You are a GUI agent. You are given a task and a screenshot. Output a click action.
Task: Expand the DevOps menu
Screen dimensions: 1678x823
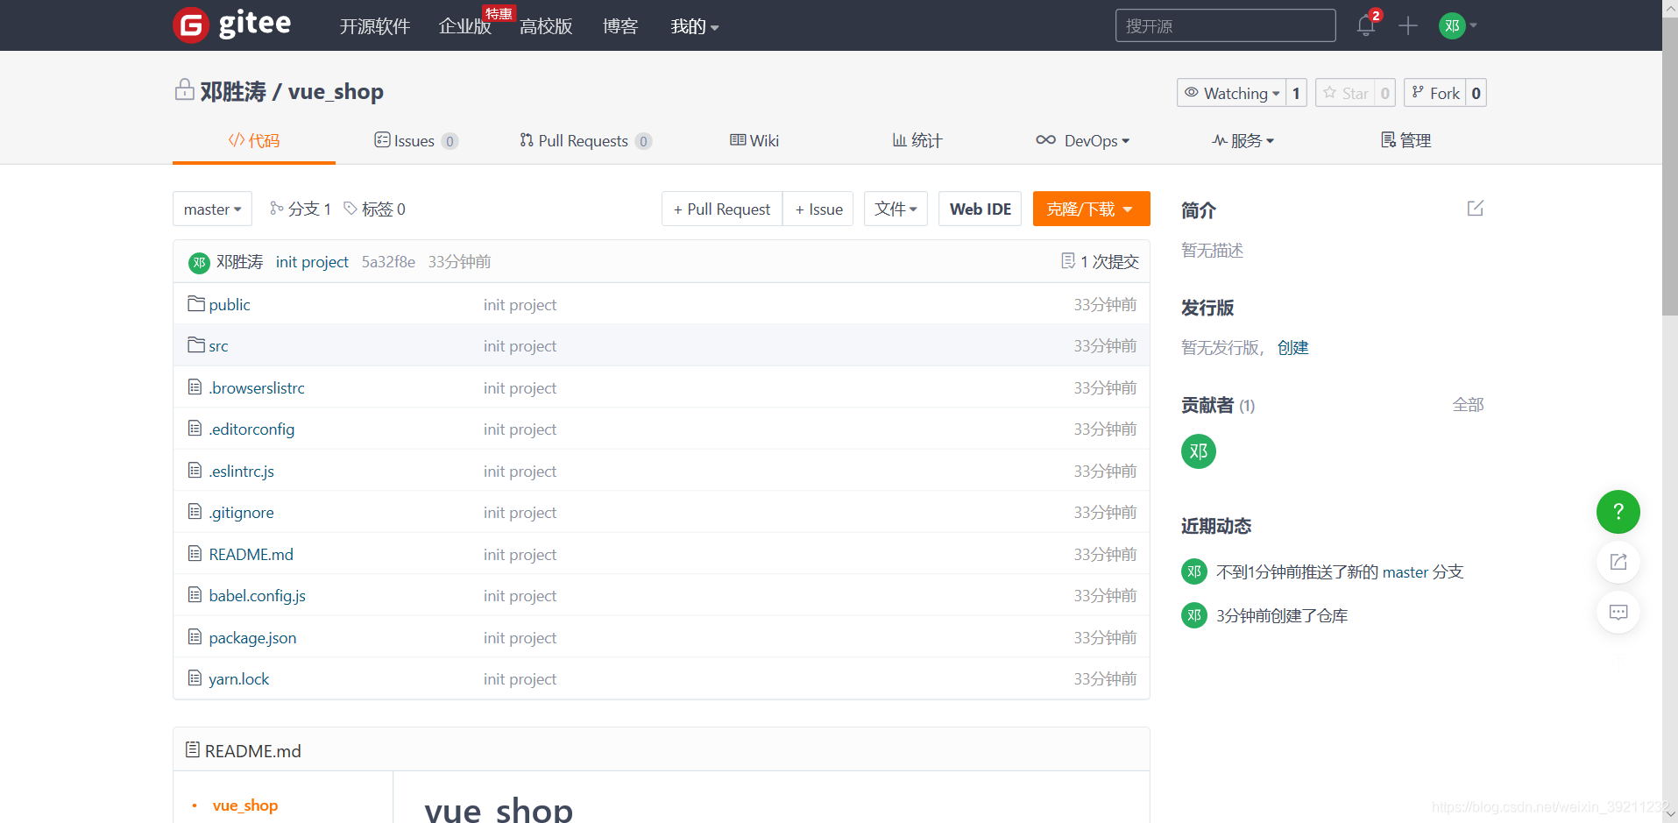coord(1083,140)
